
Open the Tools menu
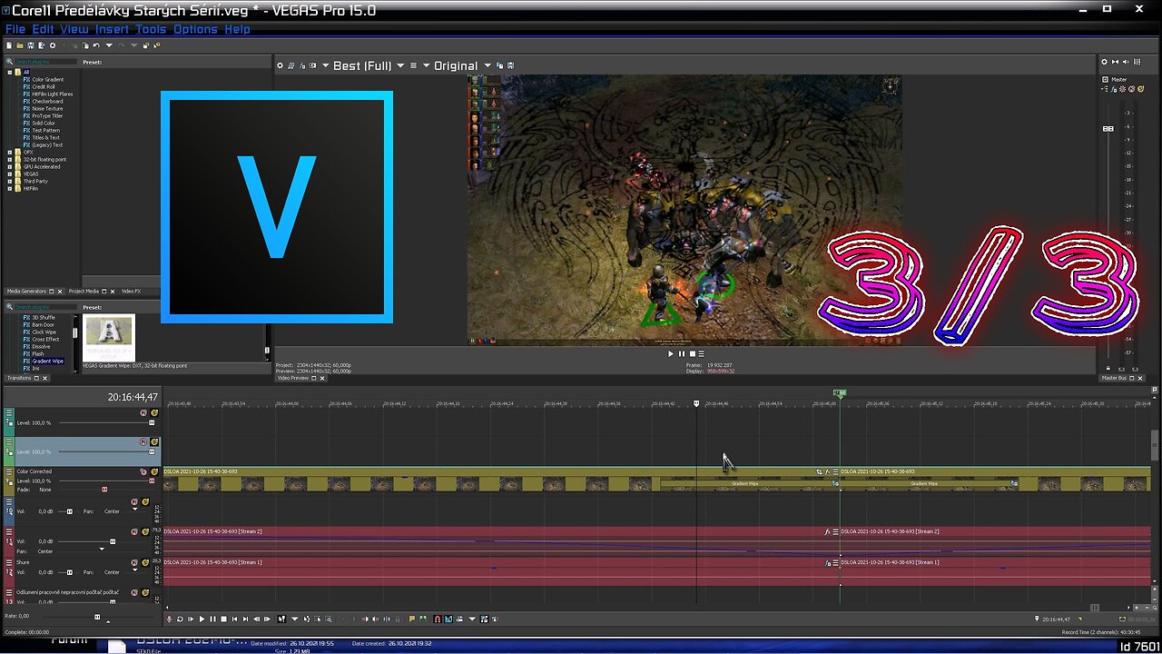tap(151, 29)
